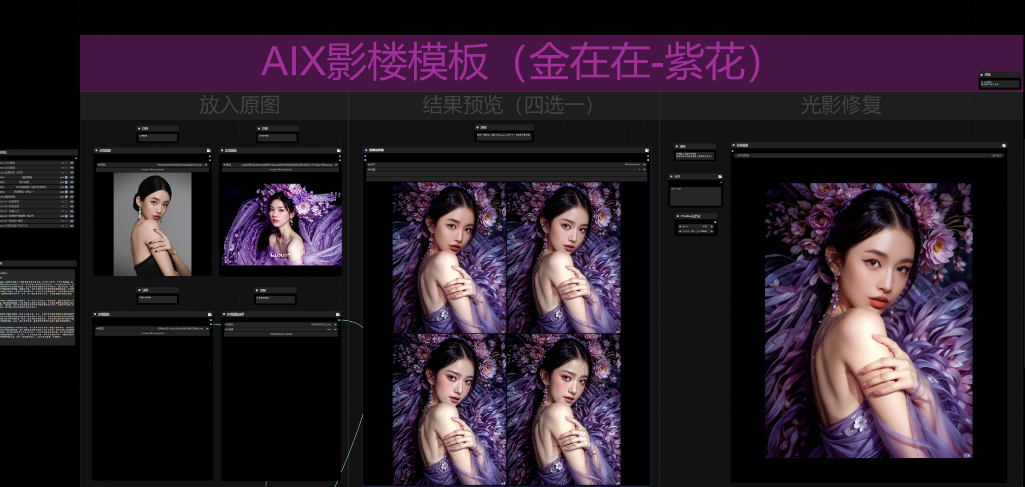
Task: Open the Always pause mode dropdown
Action: tap(507, 164)
